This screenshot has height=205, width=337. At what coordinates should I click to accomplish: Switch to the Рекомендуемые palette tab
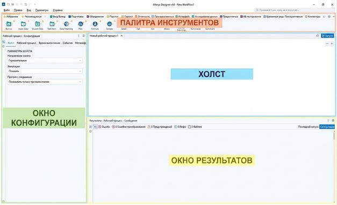(32, 17)
